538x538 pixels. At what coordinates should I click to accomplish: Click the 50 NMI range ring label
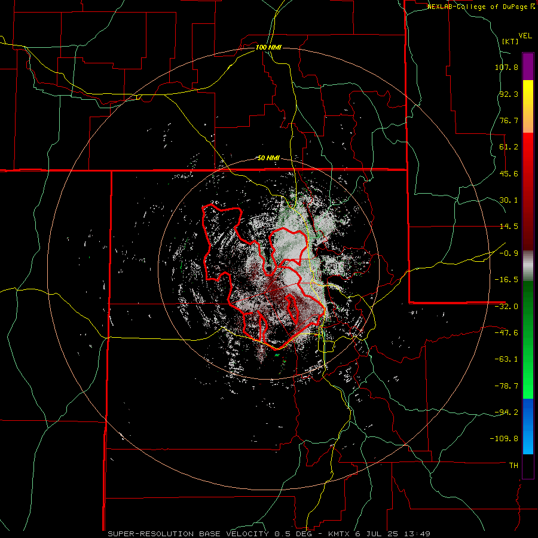(x=268, y=158)
